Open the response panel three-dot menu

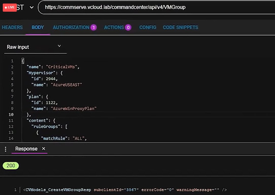pyautogui.click(x=6, y=149)
